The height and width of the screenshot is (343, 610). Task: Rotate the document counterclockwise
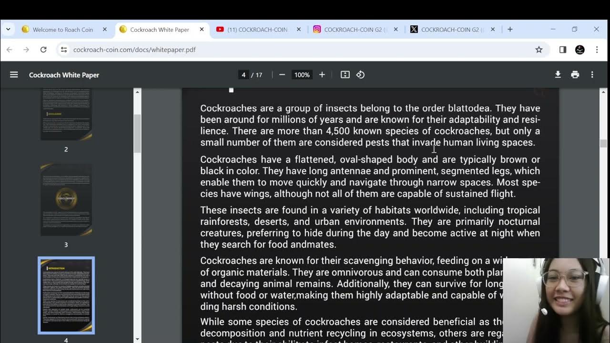361,75
